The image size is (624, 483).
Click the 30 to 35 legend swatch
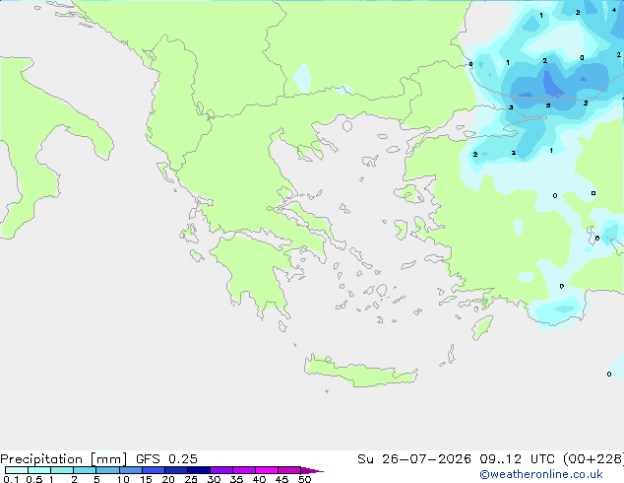click(x=221, y=470)
